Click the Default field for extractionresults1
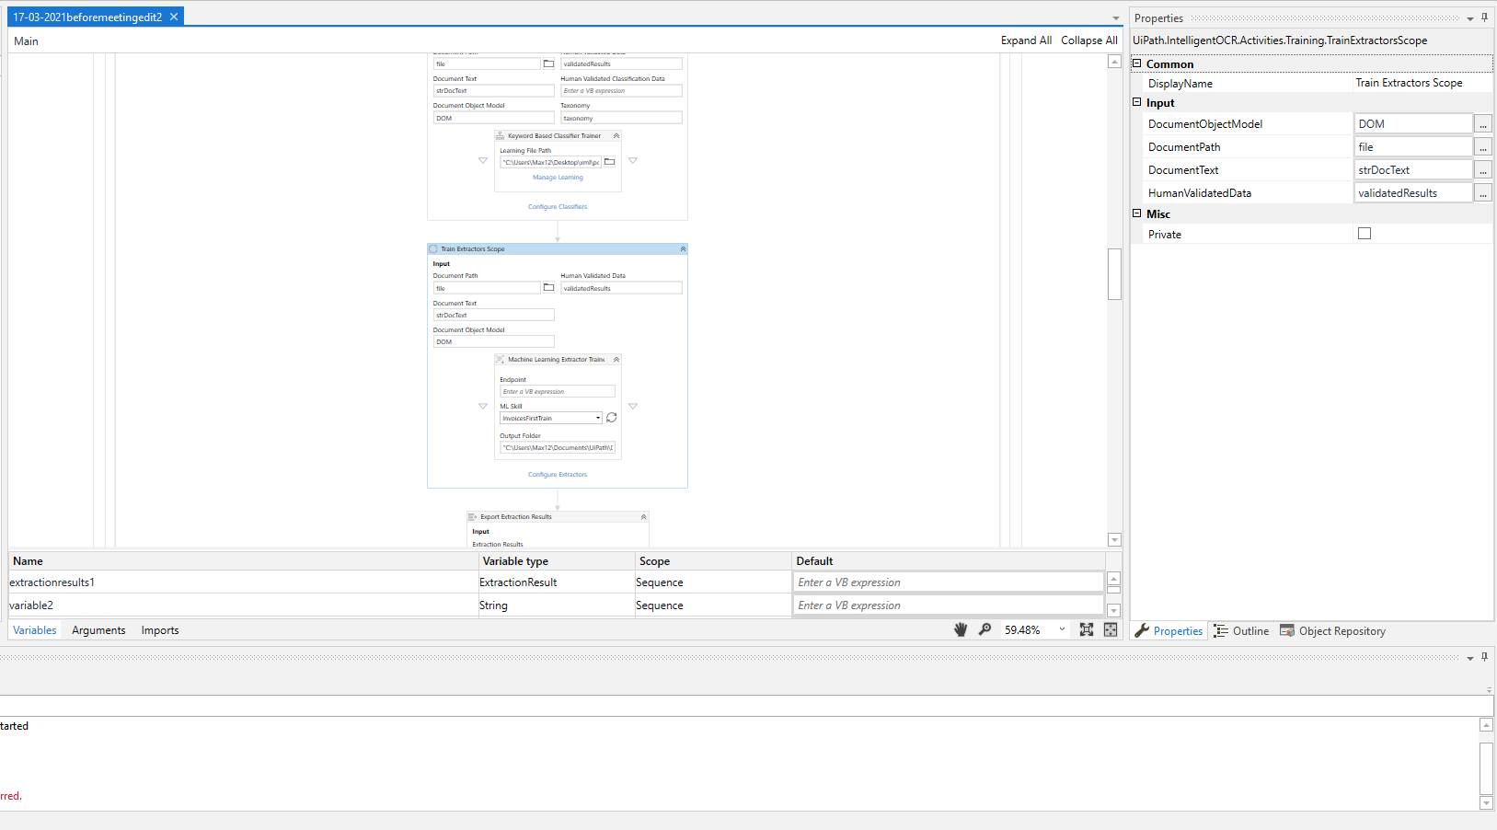 click(x=949, y=582)
